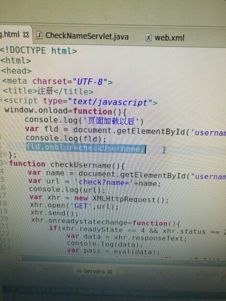Click the selected line fld.onblur=checkUsername;
226x301 pixels.
click(x=85, y=148)
